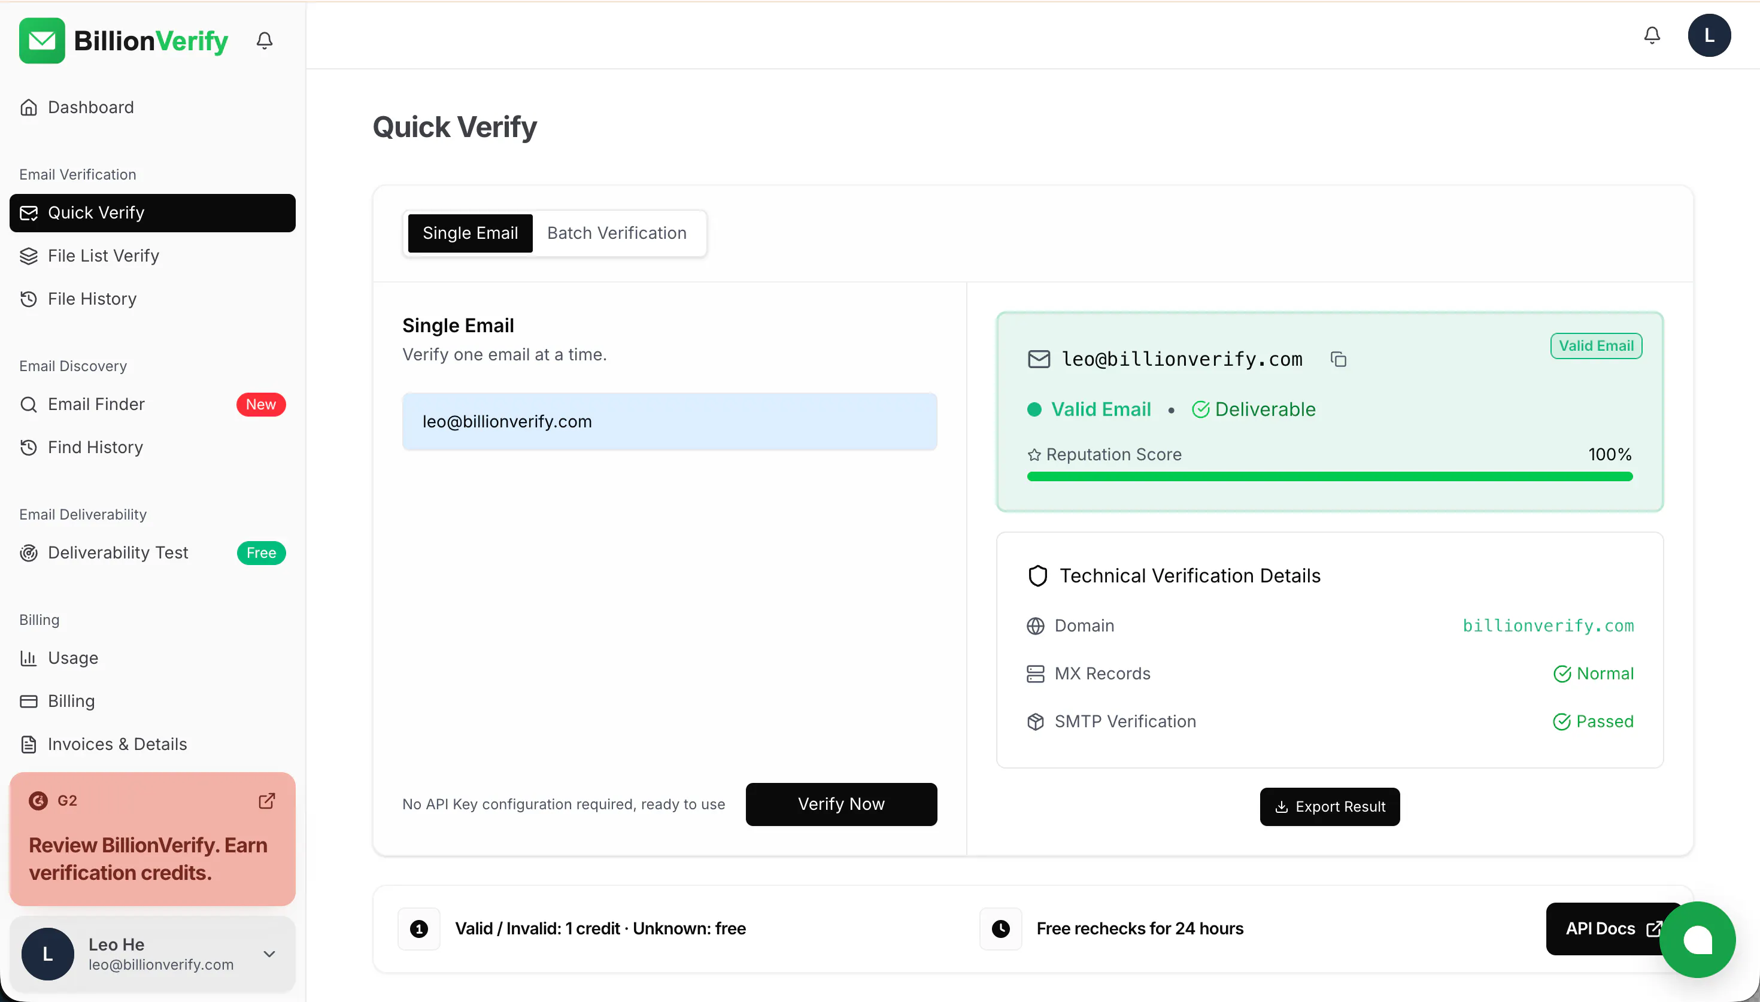Open File History page

153,299
